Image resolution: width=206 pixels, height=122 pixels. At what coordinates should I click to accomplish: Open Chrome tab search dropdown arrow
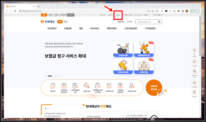[x=181, y=5]
